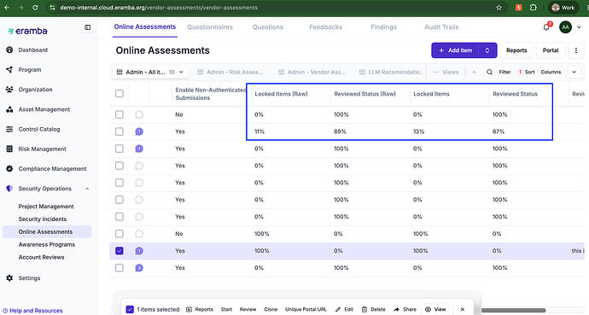Screen dimensions: 589x315
Task: Open the Dashboard sidebar icon
Action: 9,50
